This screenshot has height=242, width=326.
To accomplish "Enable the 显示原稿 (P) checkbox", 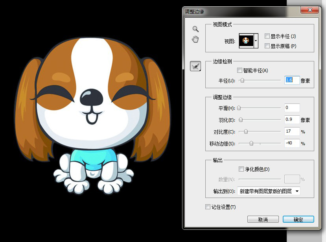I will tap(267, 46).
